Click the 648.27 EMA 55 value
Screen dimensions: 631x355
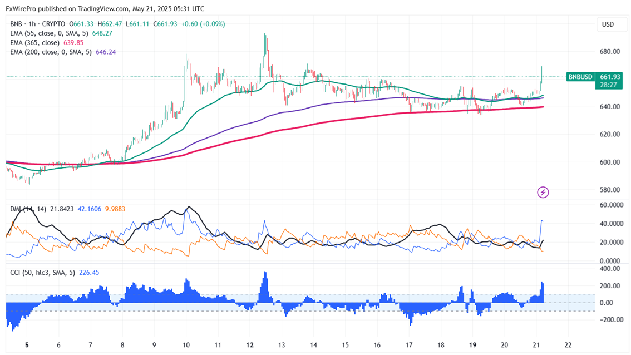click(x=102, y=33)
